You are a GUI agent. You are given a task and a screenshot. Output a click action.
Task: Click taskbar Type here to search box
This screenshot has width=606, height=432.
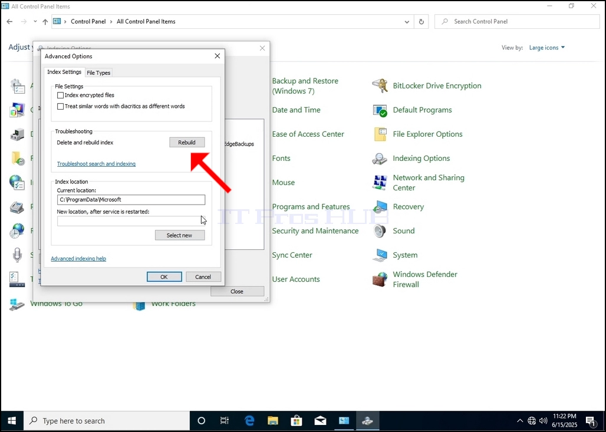point(107,421)
